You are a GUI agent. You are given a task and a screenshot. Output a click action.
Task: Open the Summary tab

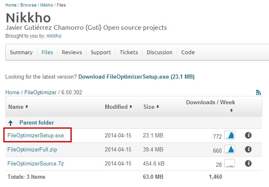pyautogui.click(x=21, y=52)
